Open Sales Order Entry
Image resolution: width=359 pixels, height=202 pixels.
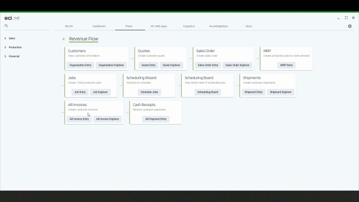[208, 65]
